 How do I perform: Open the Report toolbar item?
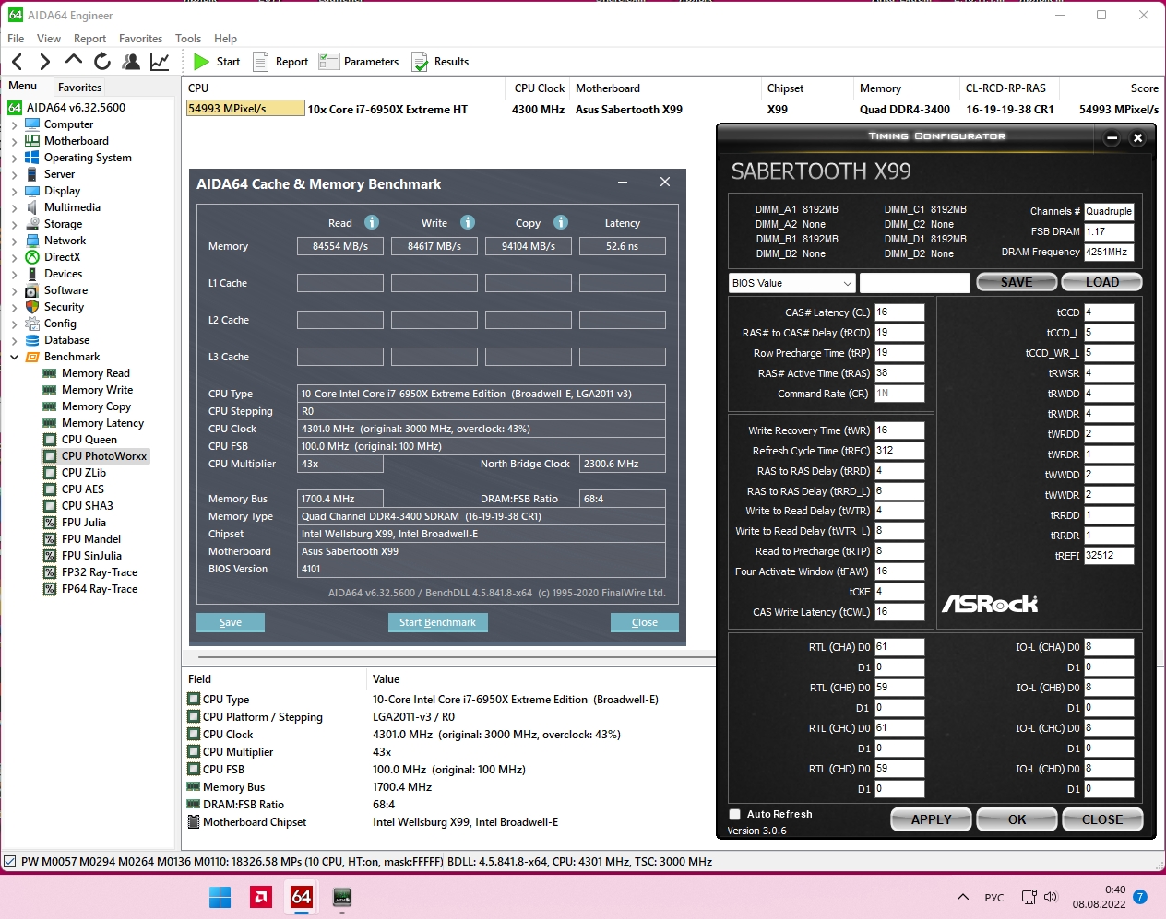click(x=280, y=62)
